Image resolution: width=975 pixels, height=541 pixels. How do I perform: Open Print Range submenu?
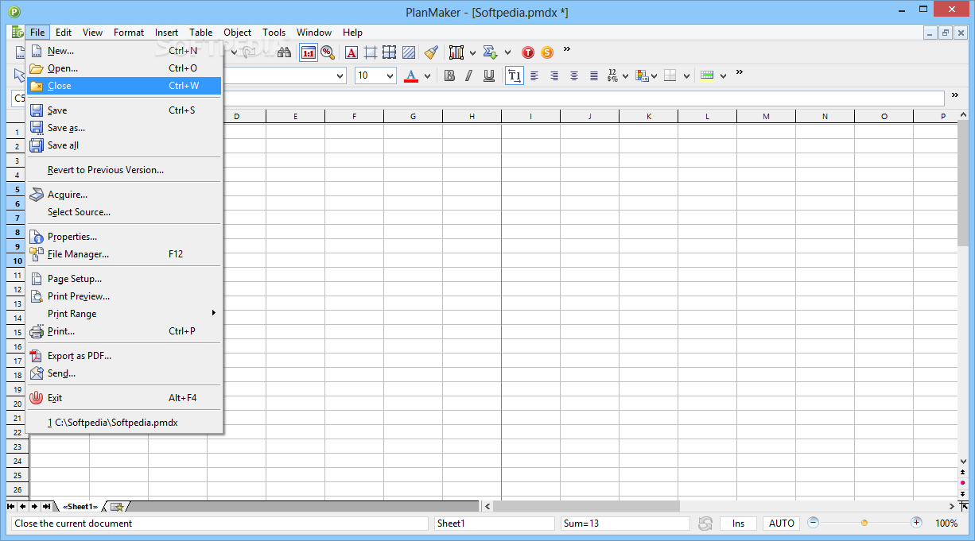[x=124, y=314]
